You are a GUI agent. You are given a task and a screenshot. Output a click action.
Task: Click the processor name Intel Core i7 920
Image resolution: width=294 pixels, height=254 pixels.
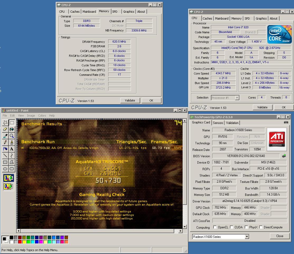pyautogui.click(x=238, y=27)
